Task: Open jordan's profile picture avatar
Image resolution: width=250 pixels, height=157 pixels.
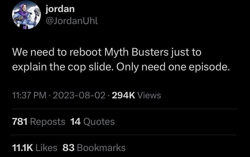Action: [26, 15]
